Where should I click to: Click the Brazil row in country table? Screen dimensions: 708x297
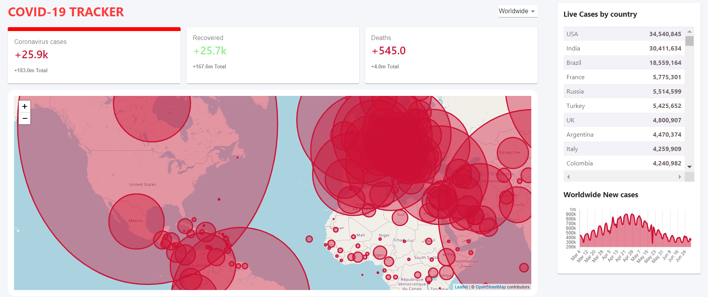pyautogui.click(x=624, y=63)
